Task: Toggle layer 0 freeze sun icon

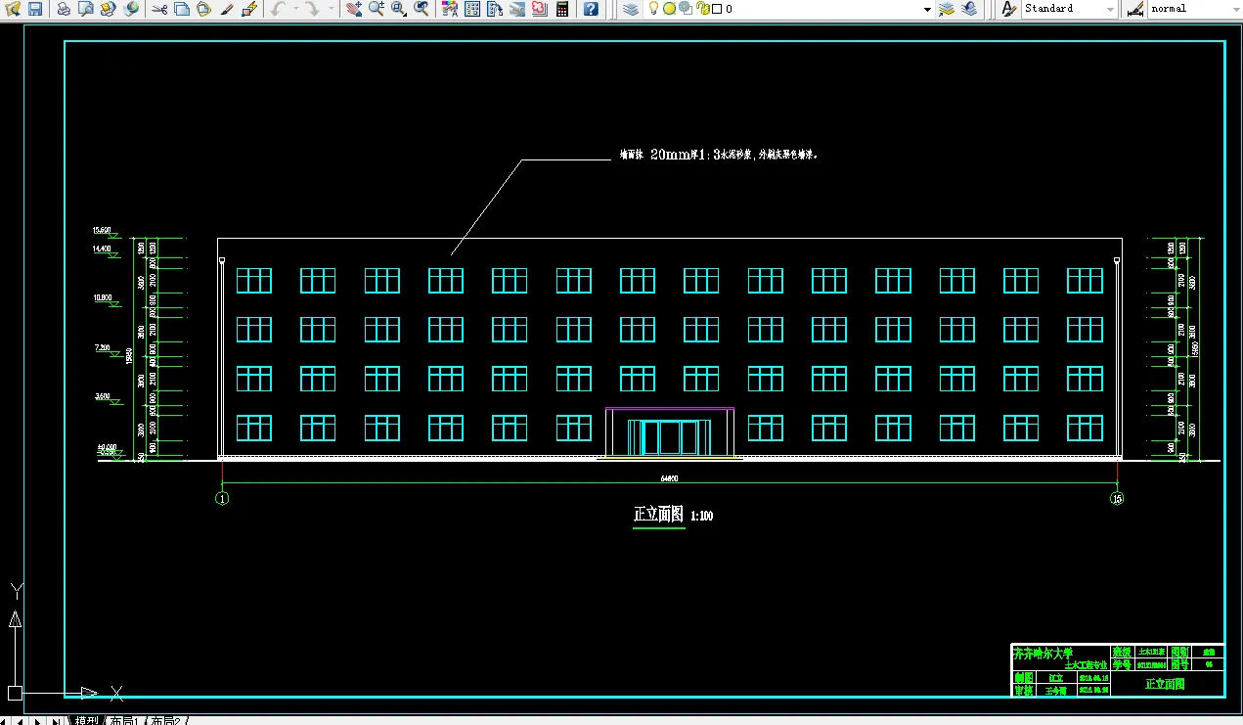Action: coord(669,9)
